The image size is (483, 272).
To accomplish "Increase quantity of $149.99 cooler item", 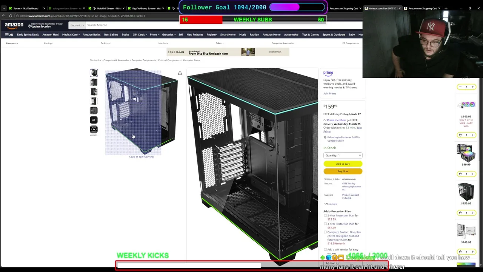I will pyautogui.click(x=472, y=135).
